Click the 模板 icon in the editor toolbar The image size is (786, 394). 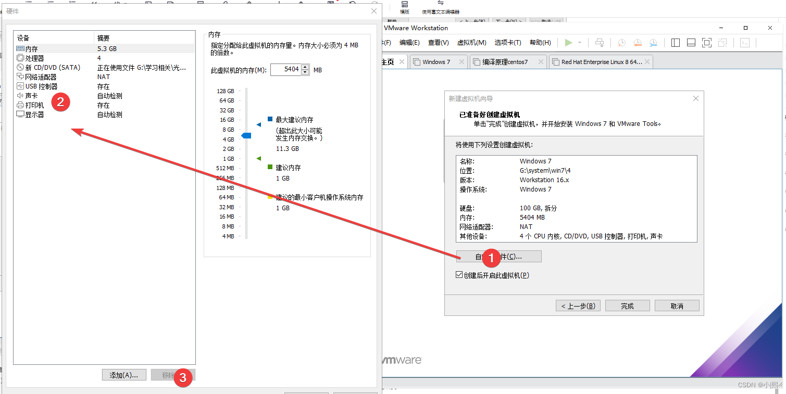click(x=405, y=7)
